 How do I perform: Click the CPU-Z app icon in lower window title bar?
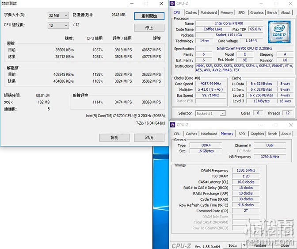pos(172,125)
